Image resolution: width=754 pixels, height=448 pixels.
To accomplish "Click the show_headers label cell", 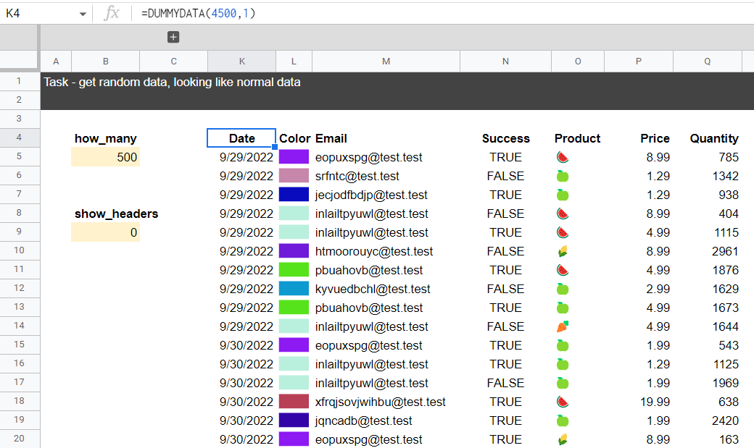I will click(117, 214).
